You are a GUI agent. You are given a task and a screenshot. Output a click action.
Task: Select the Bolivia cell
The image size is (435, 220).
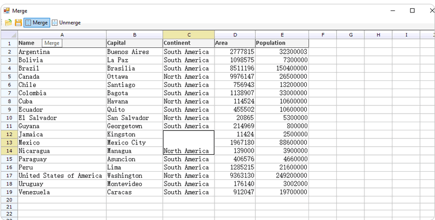(x=62, y=60)
